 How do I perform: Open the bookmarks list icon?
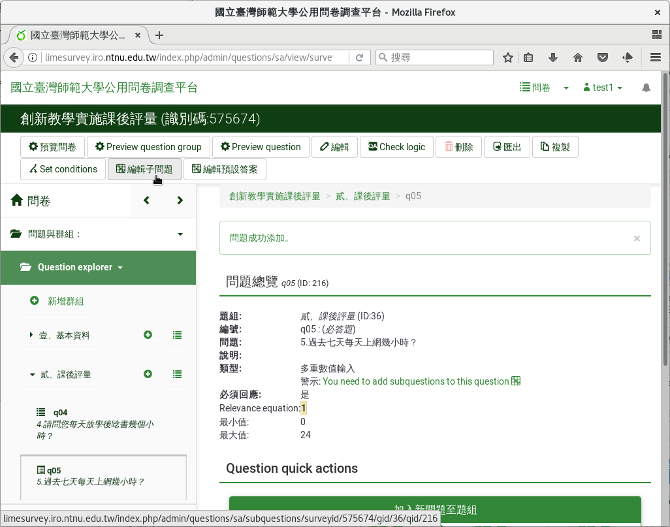coord(528,57)
